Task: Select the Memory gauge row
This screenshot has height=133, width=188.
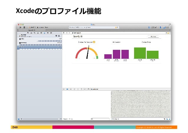Action: point(39,44)
